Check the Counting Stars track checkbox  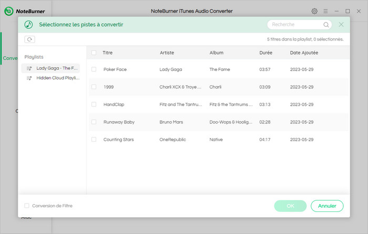(x=94, y=140)
